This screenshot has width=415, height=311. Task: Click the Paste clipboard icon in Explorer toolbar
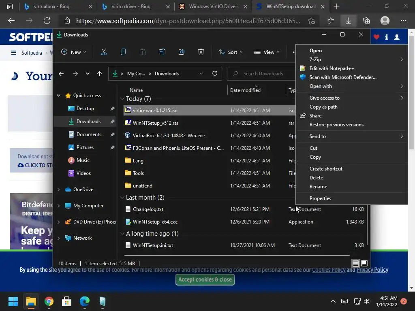(x=142, y=52)
